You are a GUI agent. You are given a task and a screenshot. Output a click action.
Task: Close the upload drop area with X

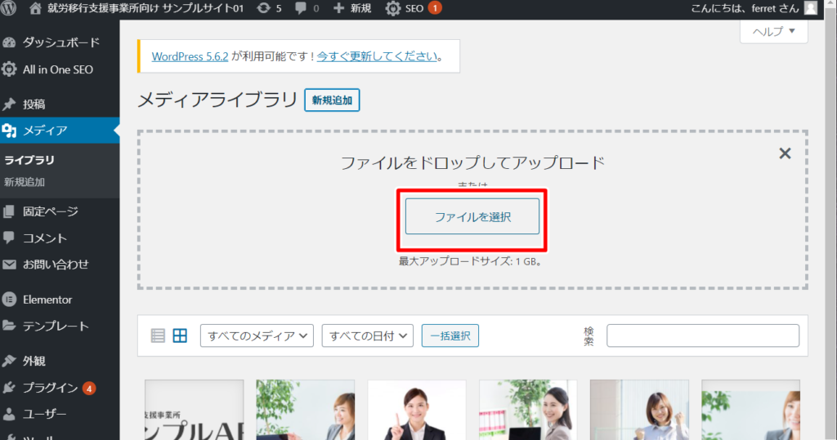[785, 153]
